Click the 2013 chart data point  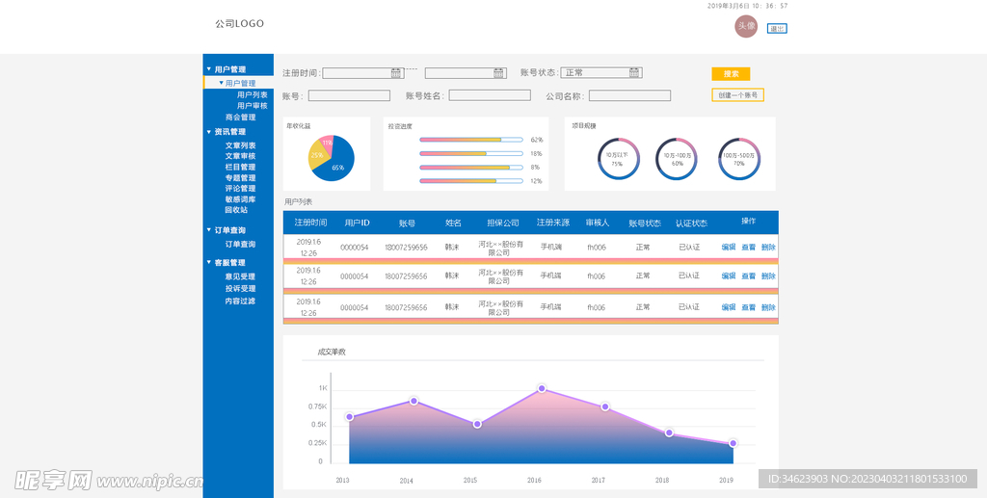[x=349, y=417]
